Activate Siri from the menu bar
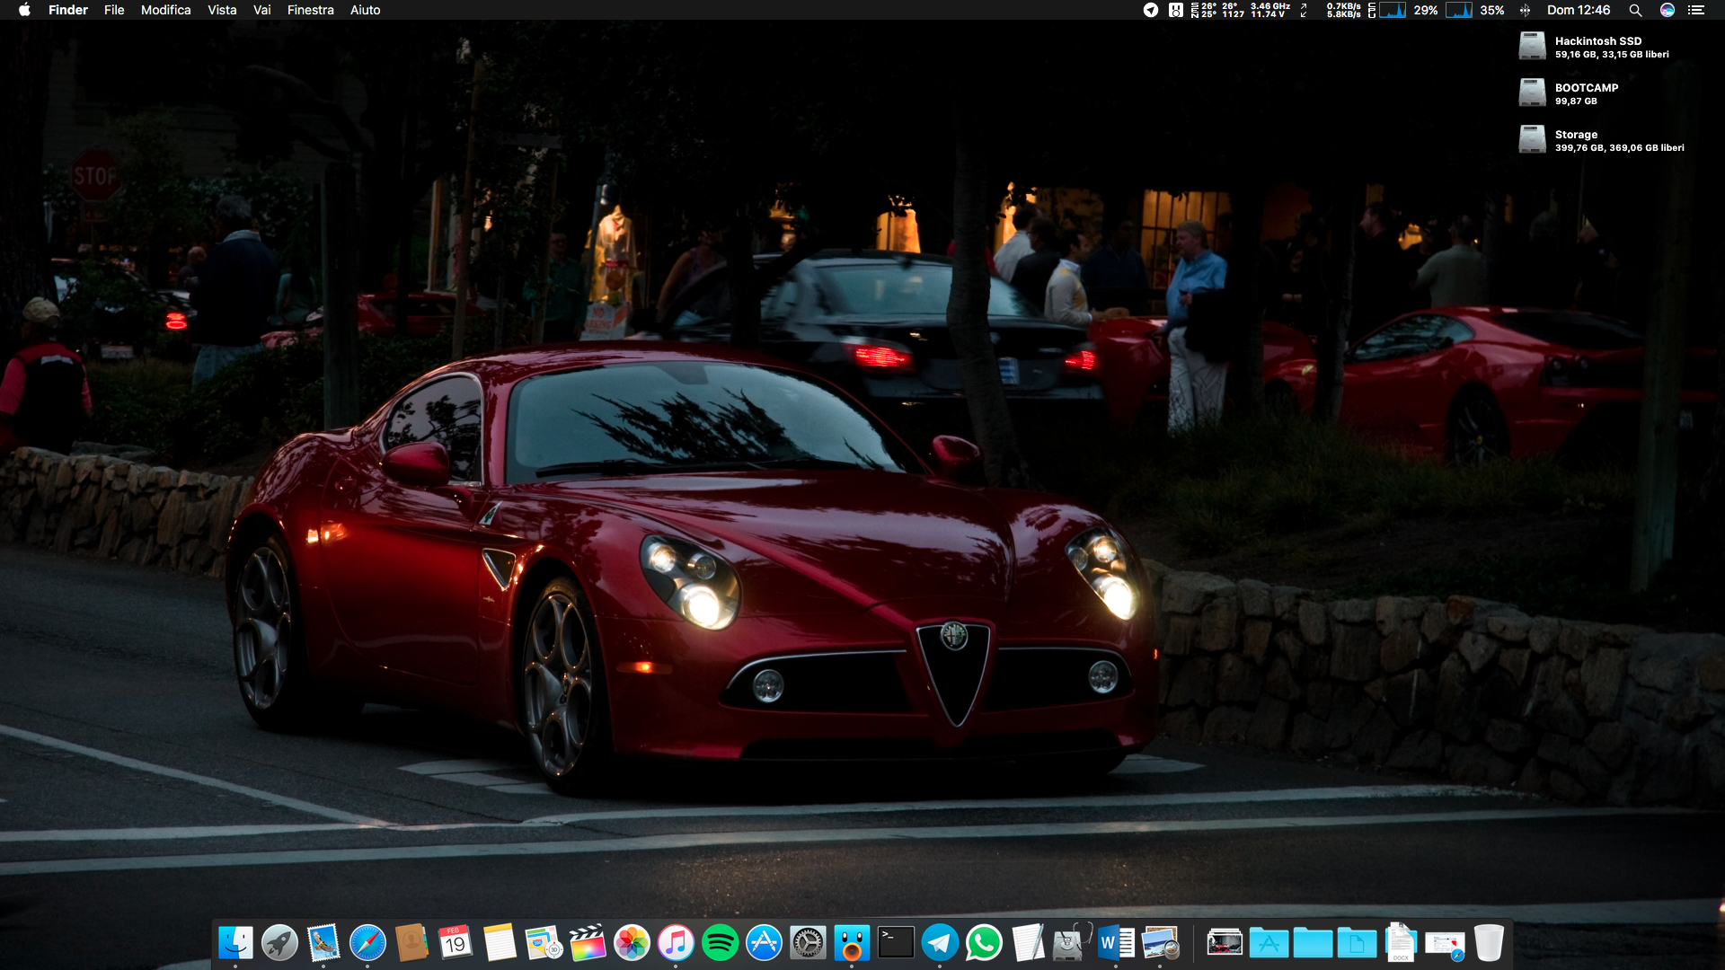 (x=1667, y=10)
